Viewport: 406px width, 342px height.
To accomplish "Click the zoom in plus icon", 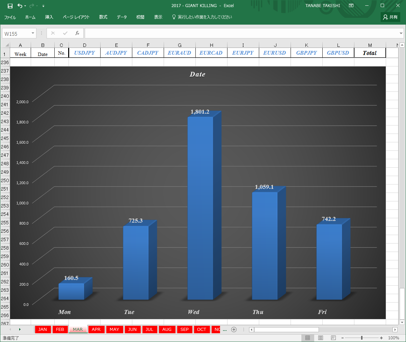I will click(x=381, y=338).
